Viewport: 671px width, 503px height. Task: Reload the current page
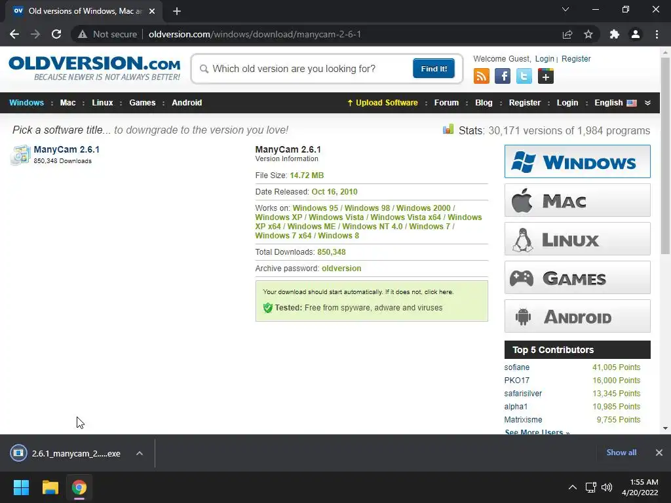(x=56, y=34)
